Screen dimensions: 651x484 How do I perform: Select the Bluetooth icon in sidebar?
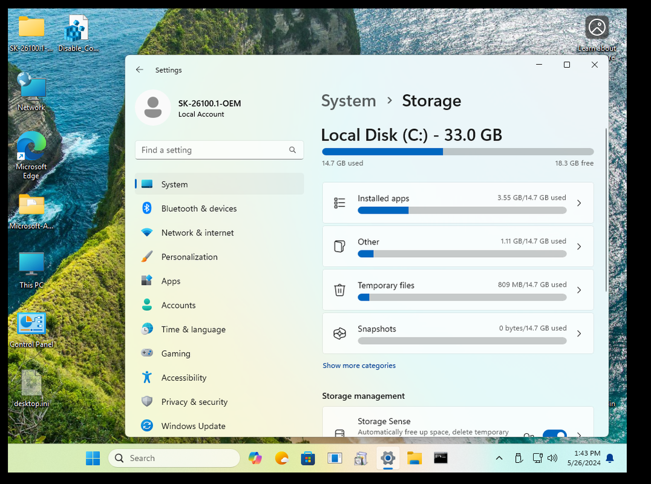point(147,208)
